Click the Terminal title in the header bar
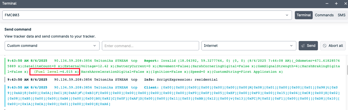Image resolution: width=348 pixels, height=110 pixels. [x=9, y=3]
